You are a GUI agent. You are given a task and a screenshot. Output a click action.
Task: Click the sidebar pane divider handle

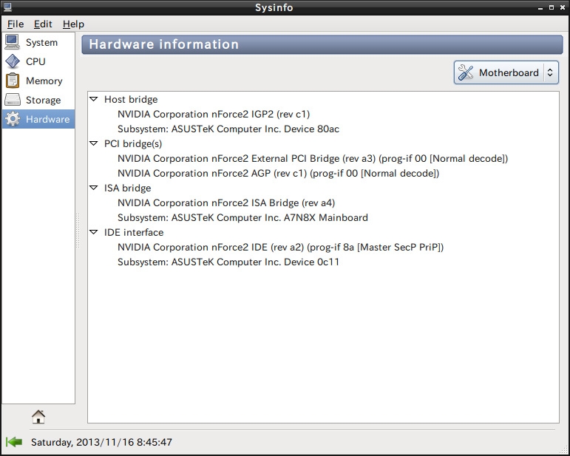pyautogui.click(x=78, y=231)
